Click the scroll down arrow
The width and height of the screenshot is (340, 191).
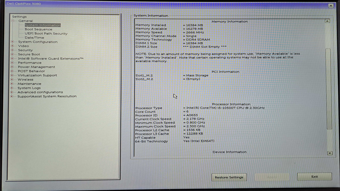(330, 153)
